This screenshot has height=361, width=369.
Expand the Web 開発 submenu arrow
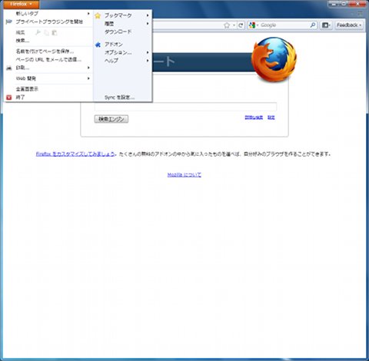88,78
